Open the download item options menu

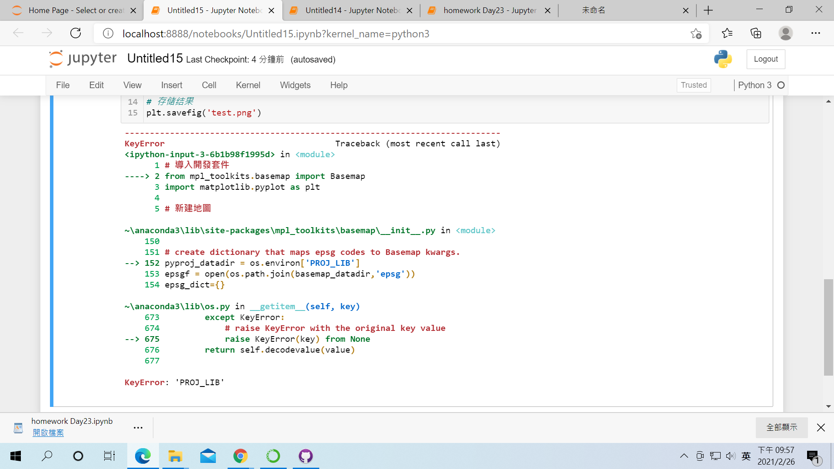pos(138,428)
